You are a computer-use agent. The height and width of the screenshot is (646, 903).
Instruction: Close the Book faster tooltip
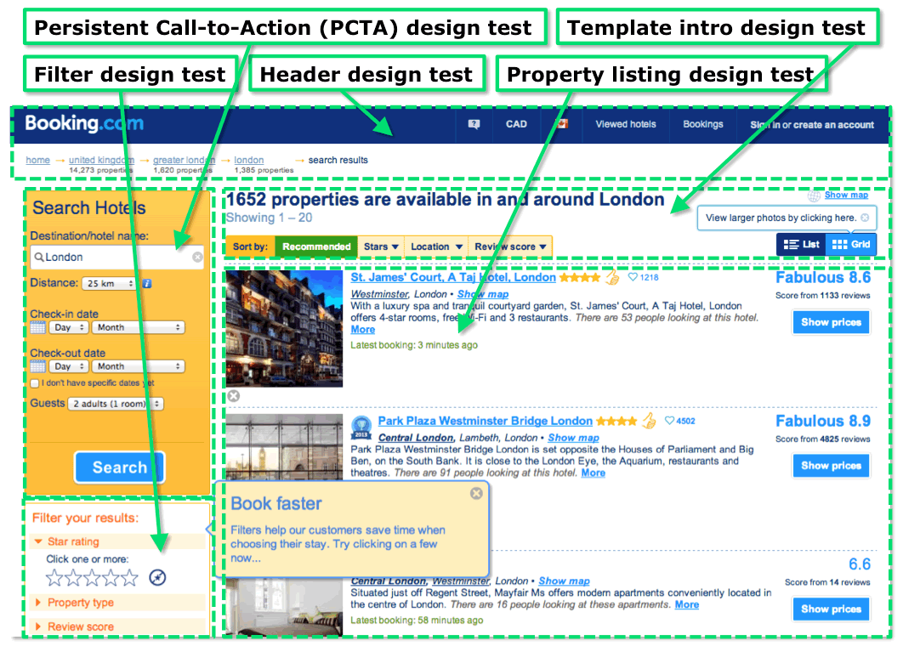click(476, 493)
